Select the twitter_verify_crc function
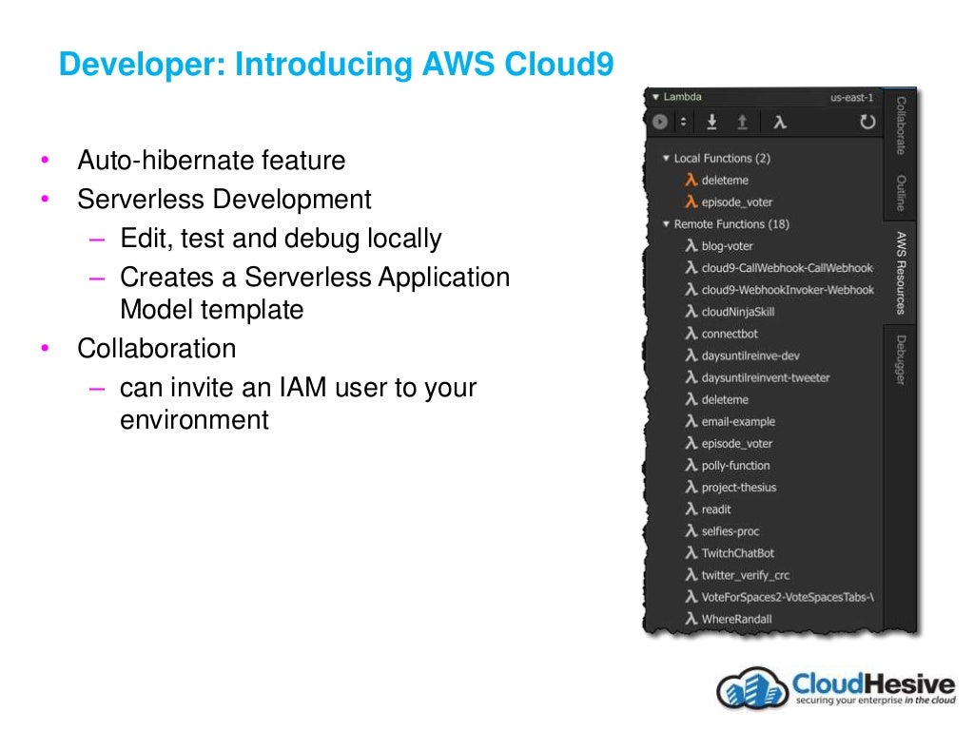Viewport: 974px width, 730px height. pyautogui.click(x=746, y=576)
